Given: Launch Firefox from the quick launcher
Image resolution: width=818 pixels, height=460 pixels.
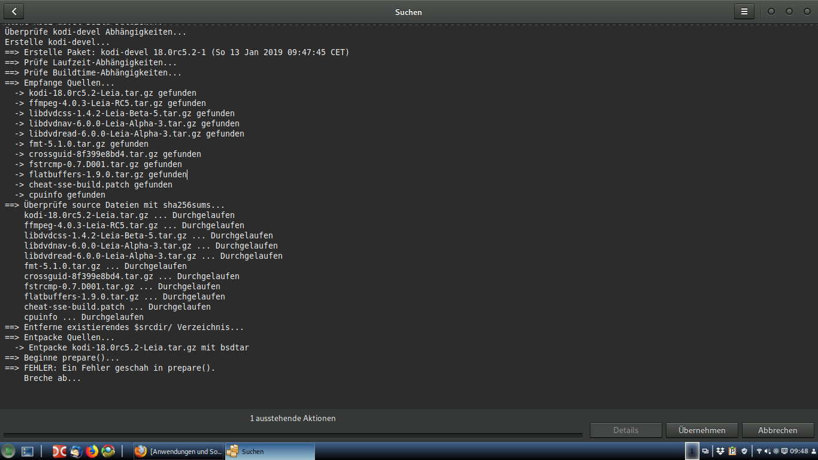Looking at the screenshot, I should (x=92, y=452).
